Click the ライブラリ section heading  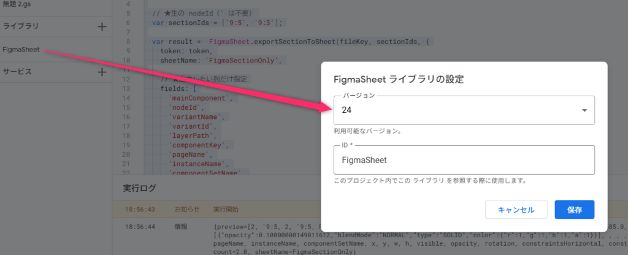tap(21, 26)
